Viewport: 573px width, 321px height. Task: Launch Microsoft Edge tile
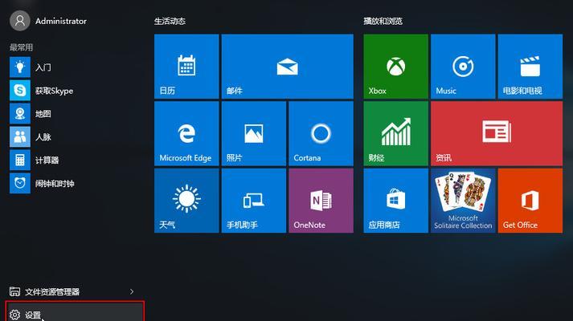[x=186, y=133]
